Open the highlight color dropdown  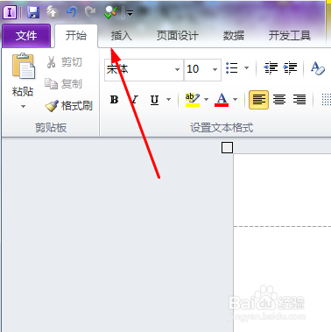206,100
